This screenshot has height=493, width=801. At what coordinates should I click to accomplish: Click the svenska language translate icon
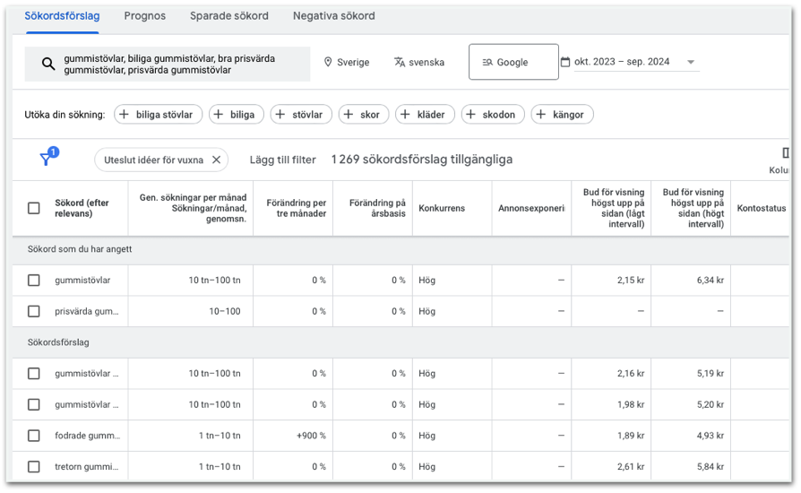tap(400, 62)
